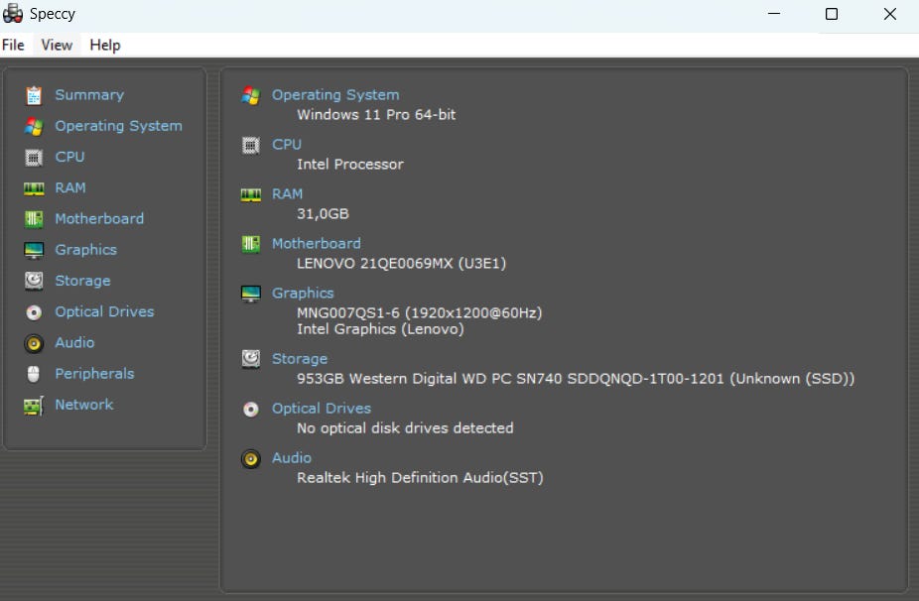919x601 pixels.
Task: Click the Windows flag icon beside Operating System heading
Action: pos(251,95)
